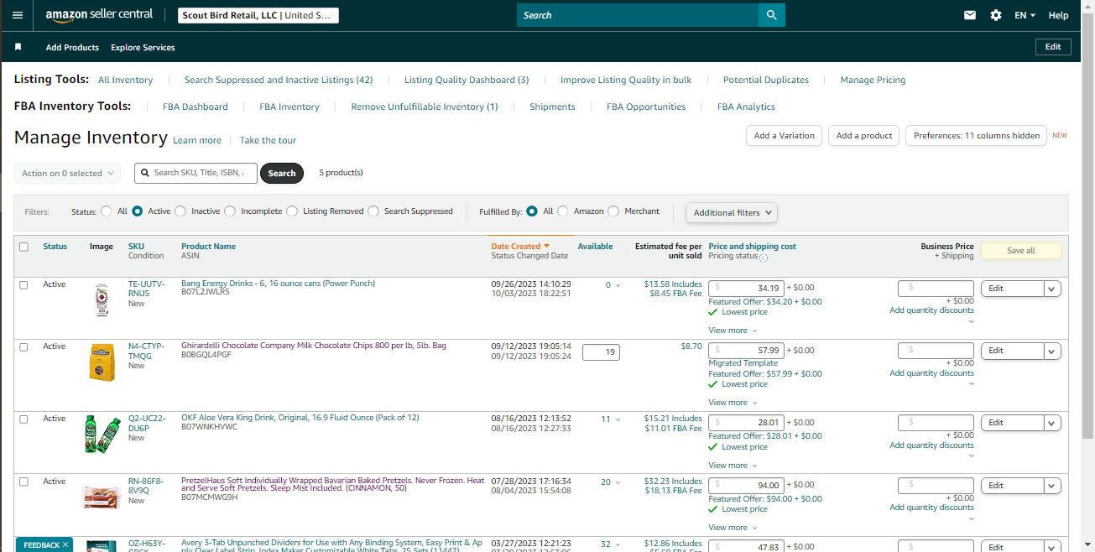1095x552 pixels.
Task: Close the Feedback tab
Action: click(65, 545)
